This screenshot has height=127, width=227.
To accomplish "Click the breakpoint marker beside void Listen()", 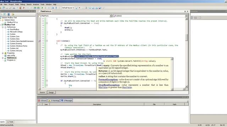I will coord(39,41).
